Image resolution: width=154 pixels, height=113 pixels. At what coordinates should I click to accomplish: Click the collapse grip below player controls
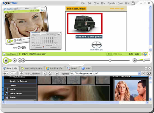tap(76, 64)
